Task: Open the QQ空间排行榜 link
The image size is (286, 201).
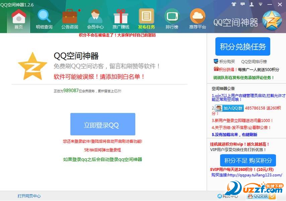Action: (x=254, y=62)
